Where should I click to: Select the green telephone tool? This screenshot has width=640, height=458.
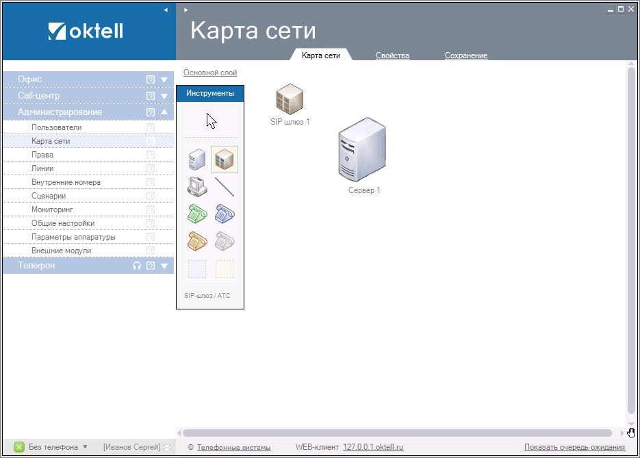(197, 214)
